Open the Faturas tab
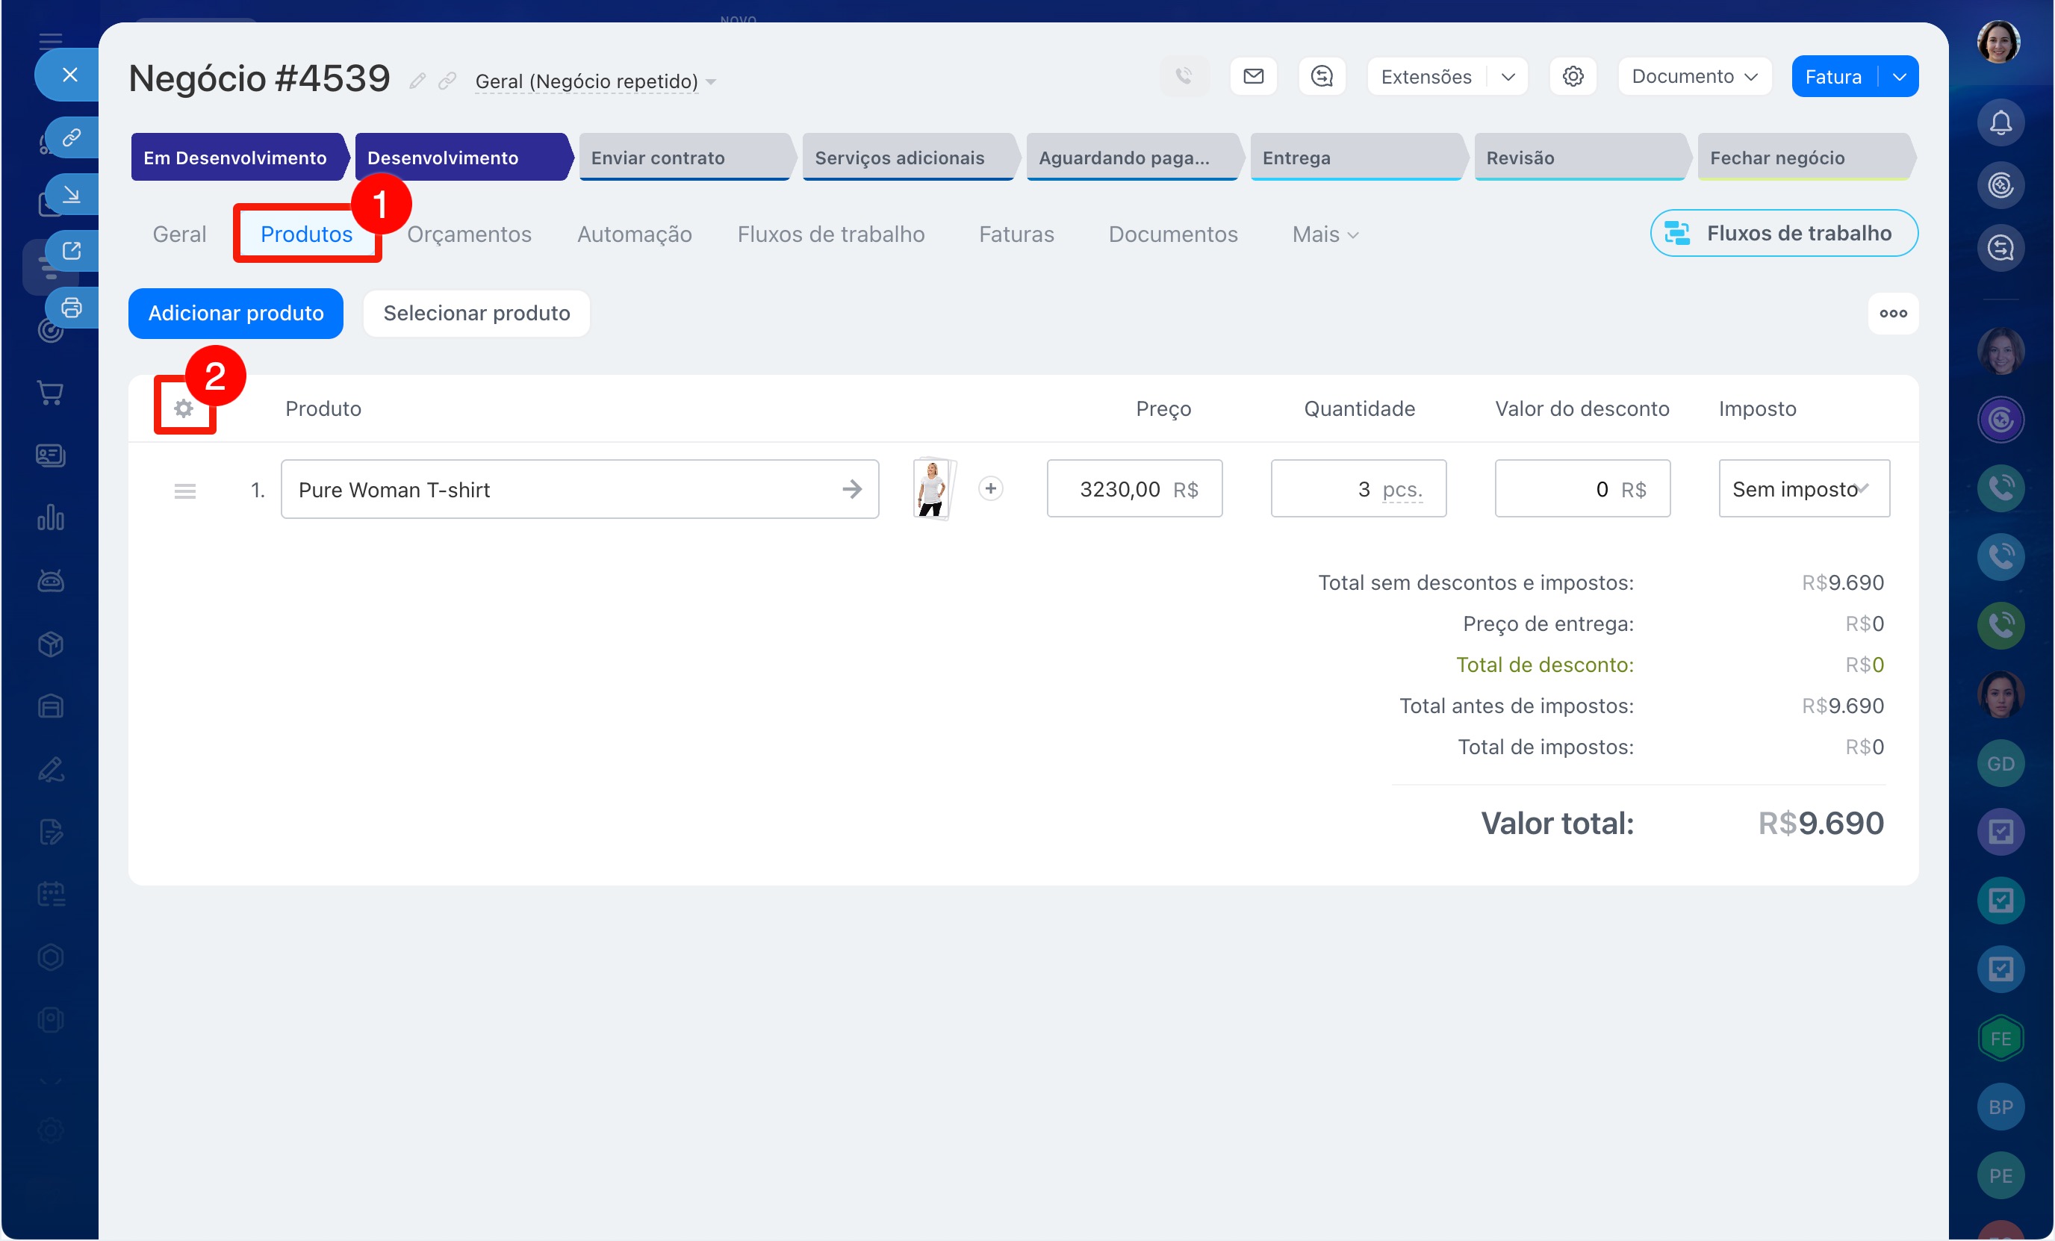Viewport: 2055px width, 1241px height. coord(1016,234)
